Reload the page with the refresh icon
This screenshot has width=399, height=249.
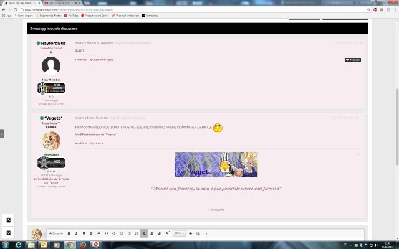[x=15, y=10]
